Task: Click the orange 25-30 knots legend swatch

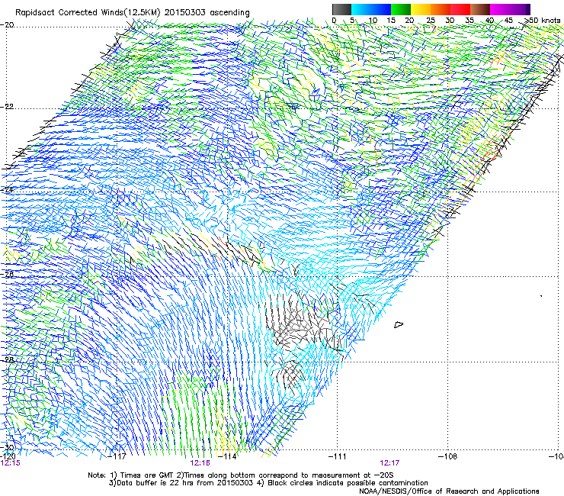Action: (x=441, y=9)
